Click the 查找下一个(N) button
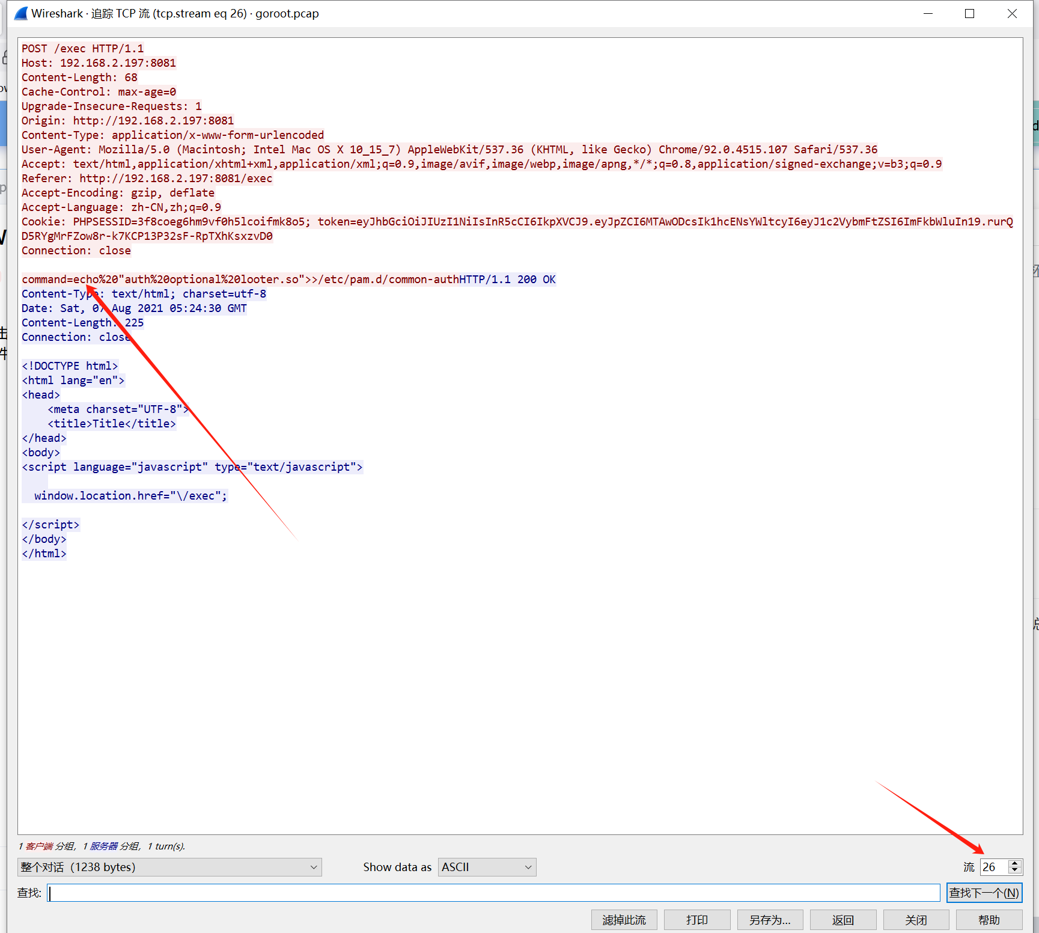Image resolution: width=1039 pixels, height=933 pixels. click(x=984, y=893)
